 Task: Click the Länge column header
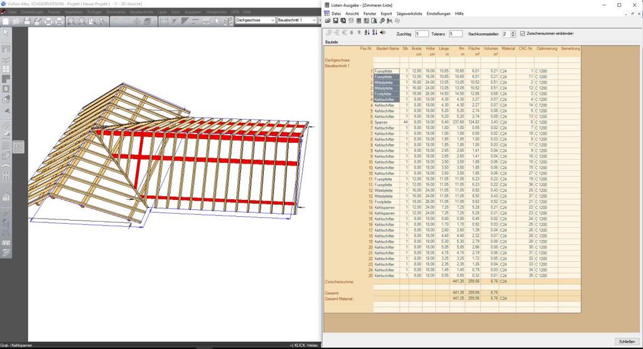click(443, 48)
